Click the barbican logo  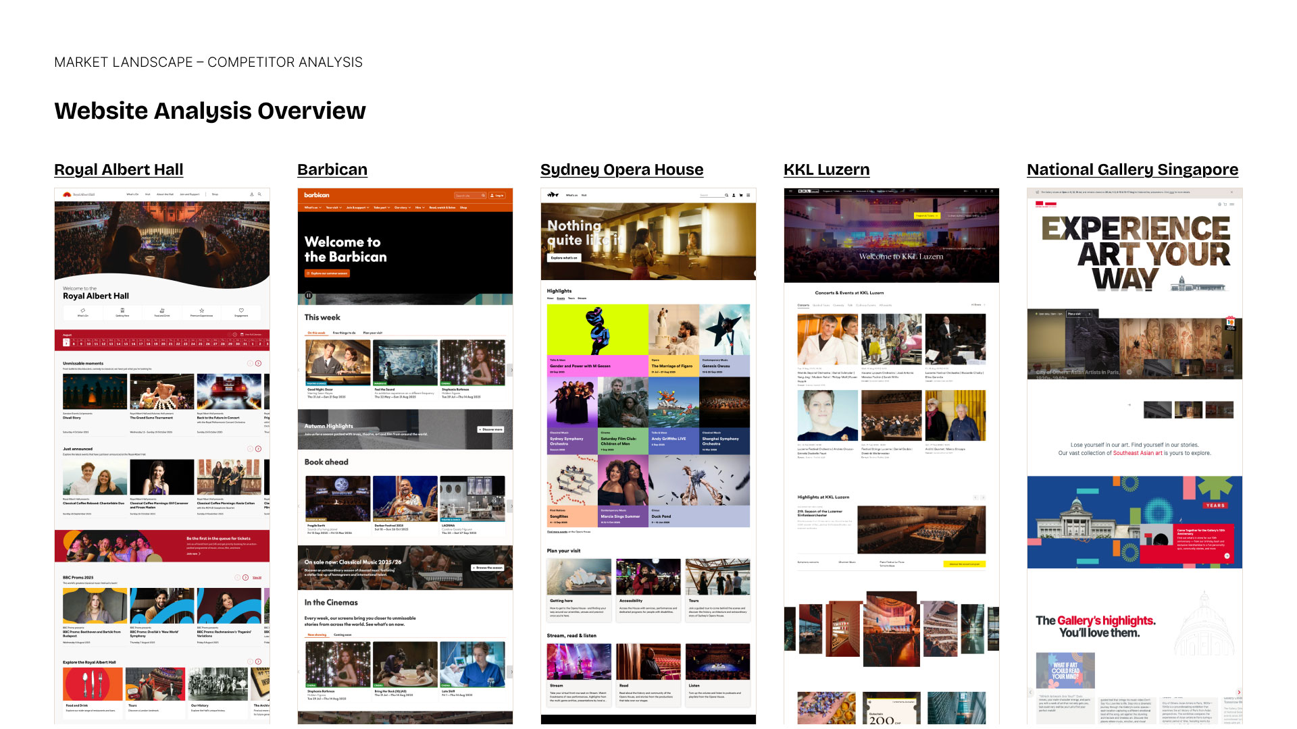[x=317, y=195]
